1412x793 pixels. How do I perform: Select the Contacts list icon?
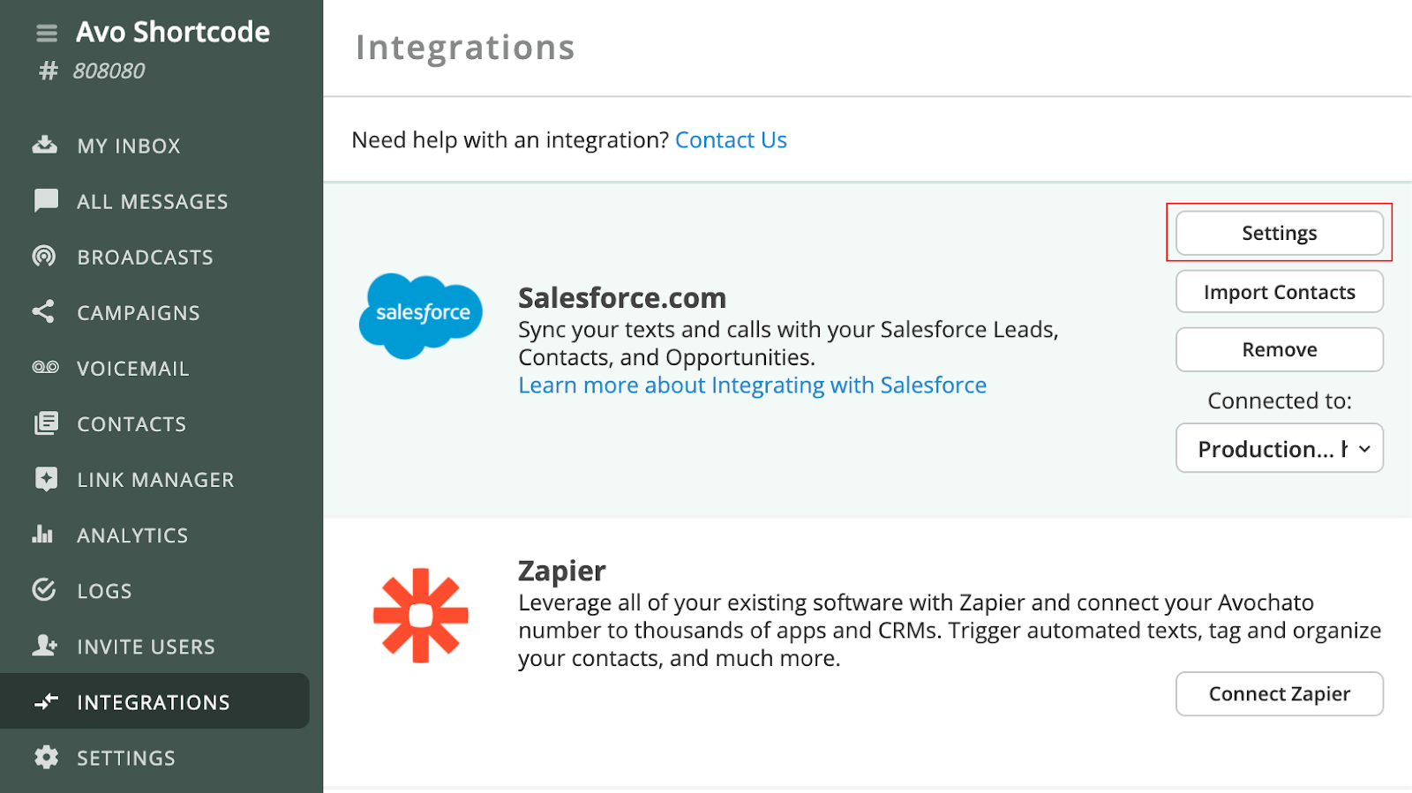point(45,423)
